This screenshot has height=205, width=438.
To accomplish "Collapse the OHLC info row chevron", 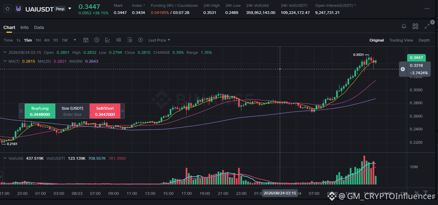I will point(5,52).
